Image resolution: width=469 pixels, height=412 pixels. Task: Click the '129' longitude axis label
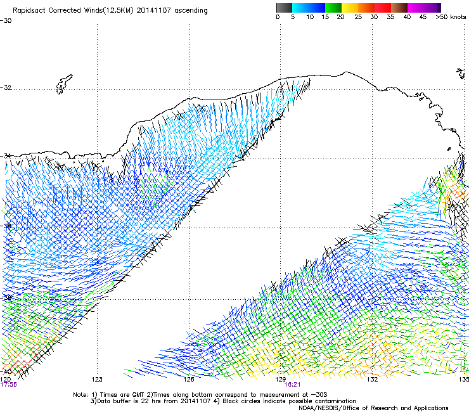coord(281,380)
